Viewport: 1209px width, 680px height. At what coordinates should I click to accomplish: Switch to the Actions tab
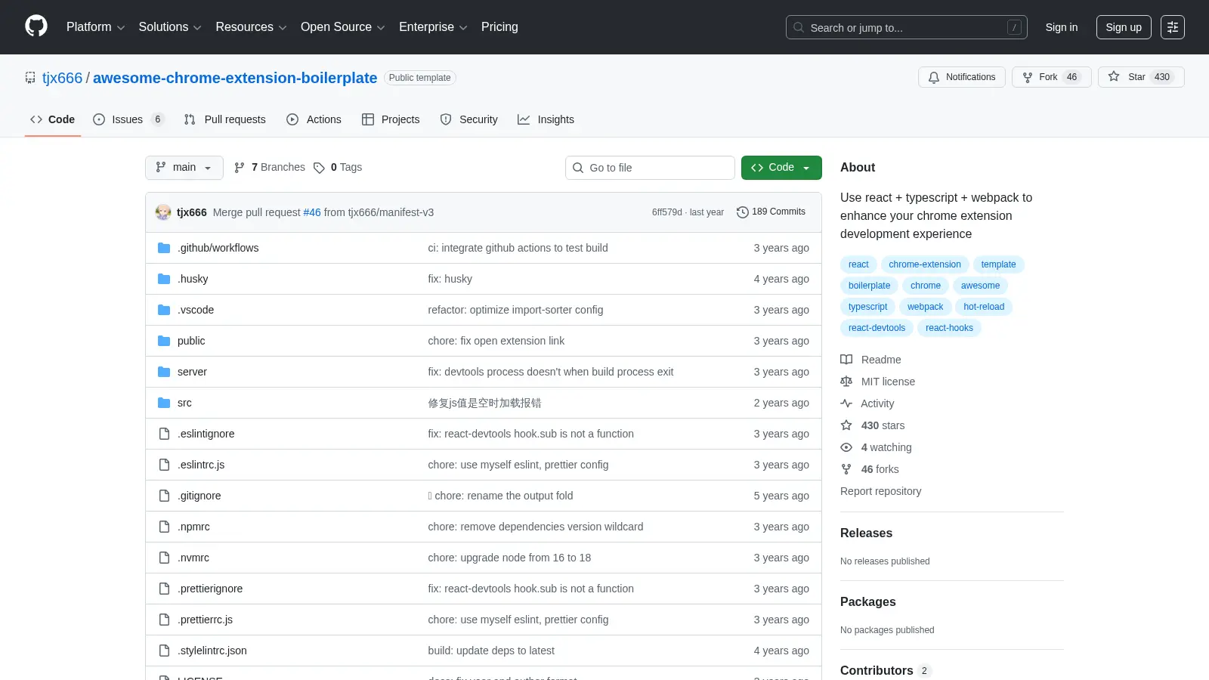coord(314,119)
